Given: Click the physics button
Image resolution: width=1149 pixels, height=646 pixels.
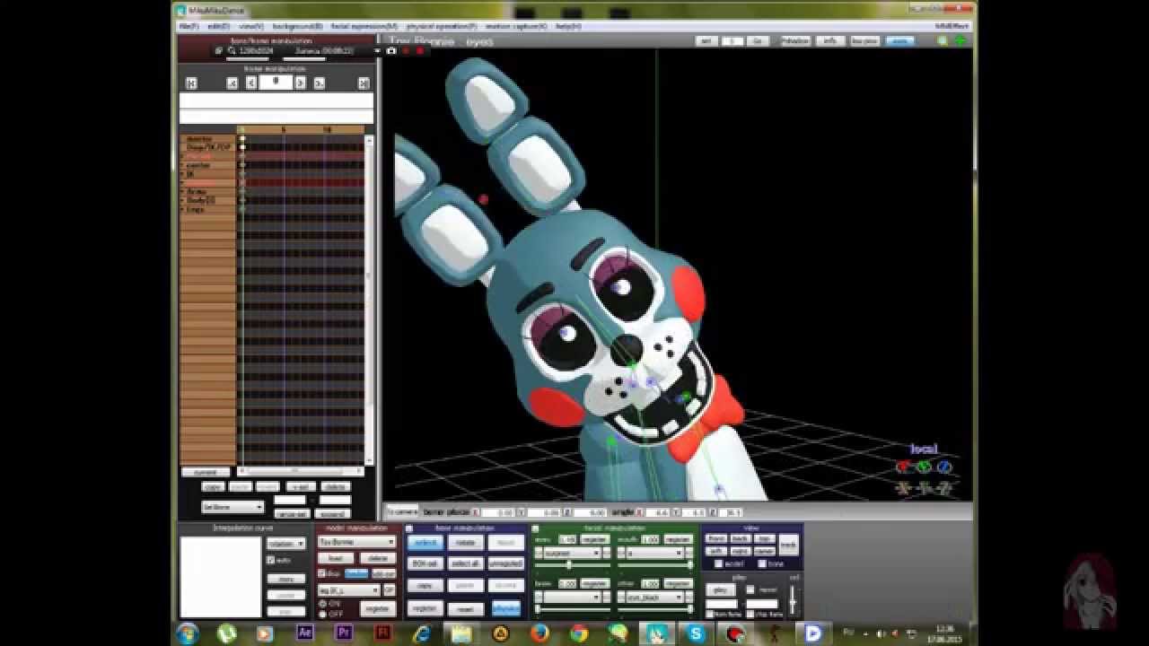Looking at the screenshot, I should [x=506, y=608].
